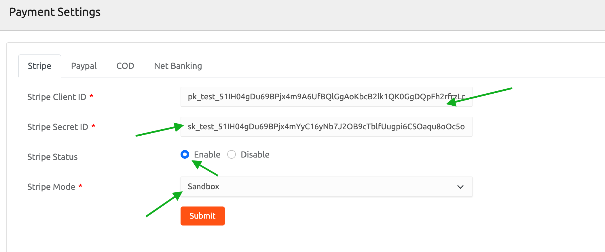
Task: Select the Net Banking tab
Action: click(x=178, y=66)
